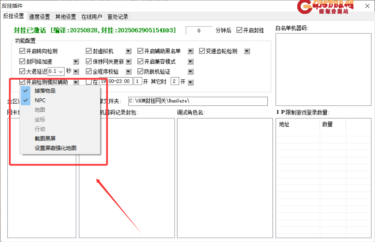Click the 数量 column header
This screenshot has height=242, width=375.
(x=328, y=124)
